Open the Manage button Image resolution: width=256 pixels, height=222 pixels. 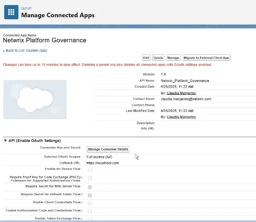173,58
